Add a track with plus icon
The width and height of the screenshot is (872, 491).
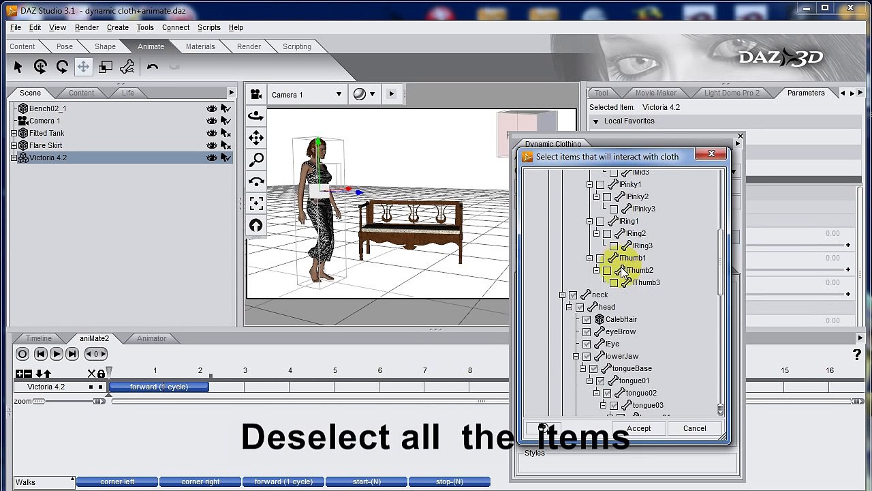click(19, 374)
